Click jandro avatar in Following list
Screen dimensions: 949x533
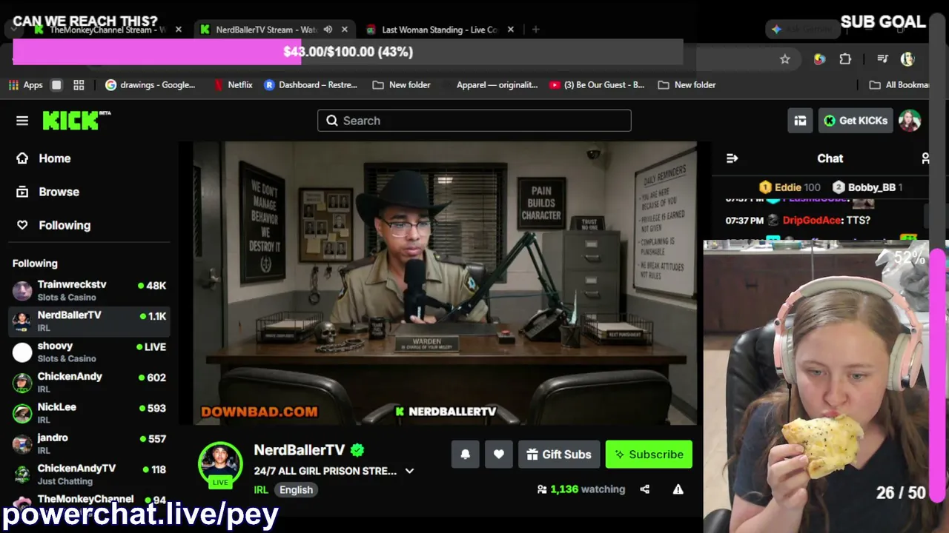[23, 443]
